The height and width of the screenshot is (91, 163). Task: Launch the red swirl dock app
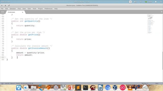pos(93,88)
